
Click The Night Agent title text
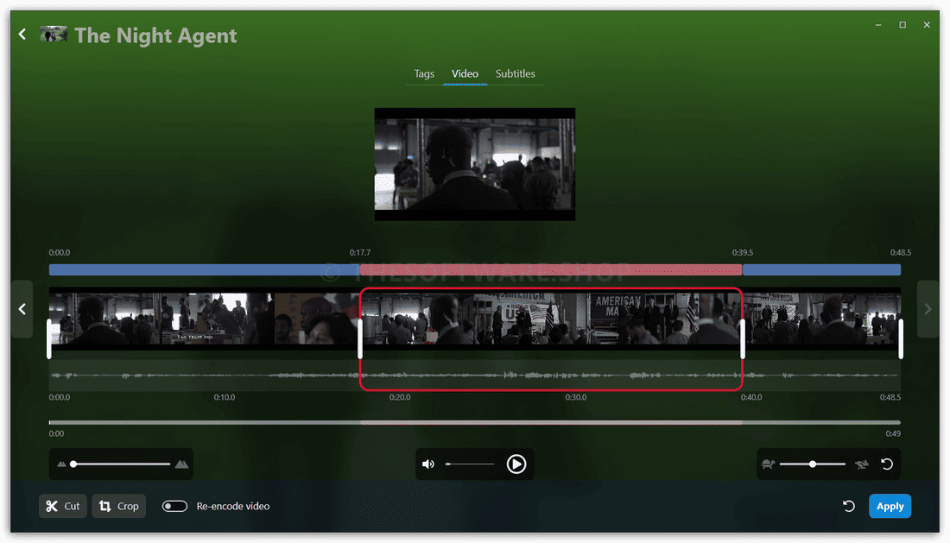click(155, 35)
